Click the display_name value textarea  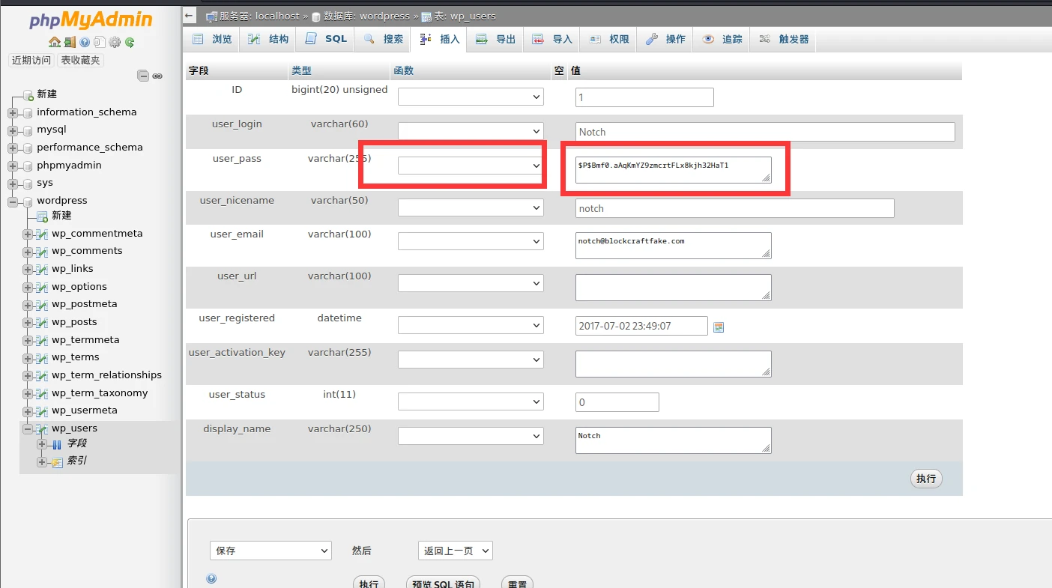(x=674, y=440)
